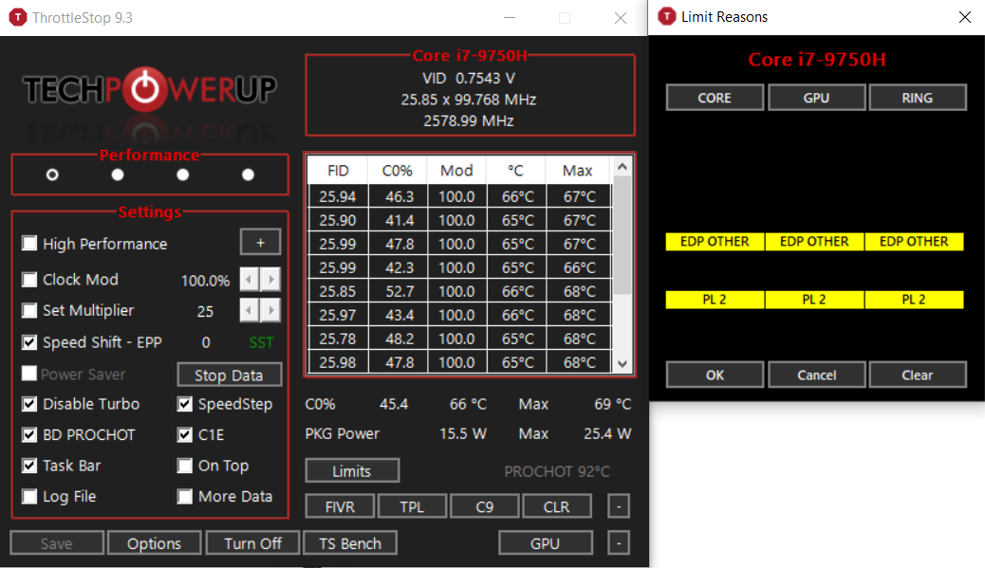Toggle the Clock Mod checkbox
Image resolution: width=985 pixels, height=568 pixels.
pos(29,280)
